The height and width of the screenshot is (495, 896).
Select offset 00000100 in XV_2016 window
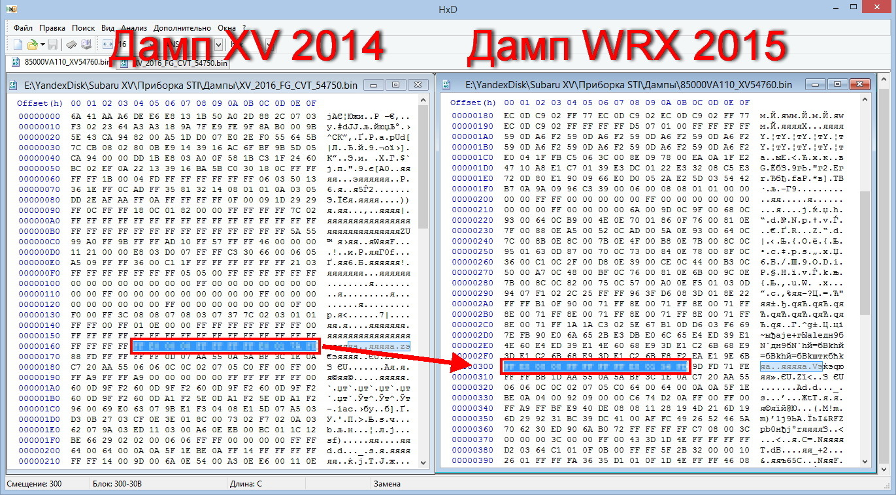click(x=39, y=283)
